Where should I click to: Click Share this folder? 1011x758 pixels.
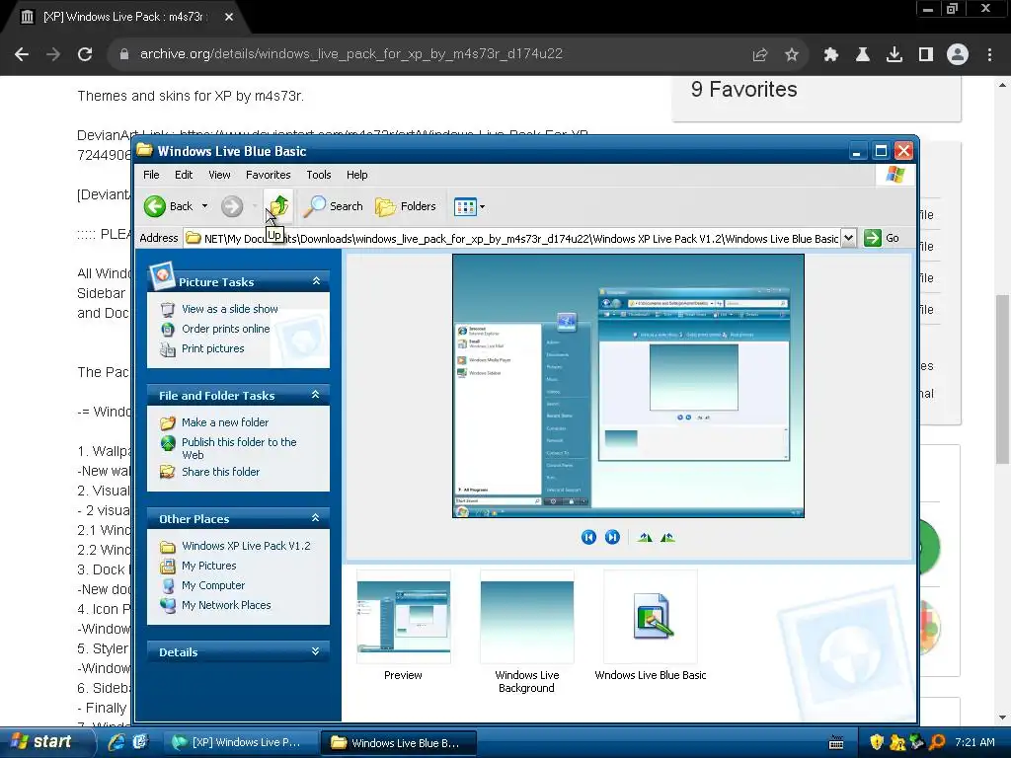(x=220, y=472)
